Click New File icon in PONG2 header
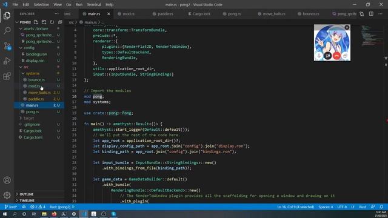 tap(36, 22)
